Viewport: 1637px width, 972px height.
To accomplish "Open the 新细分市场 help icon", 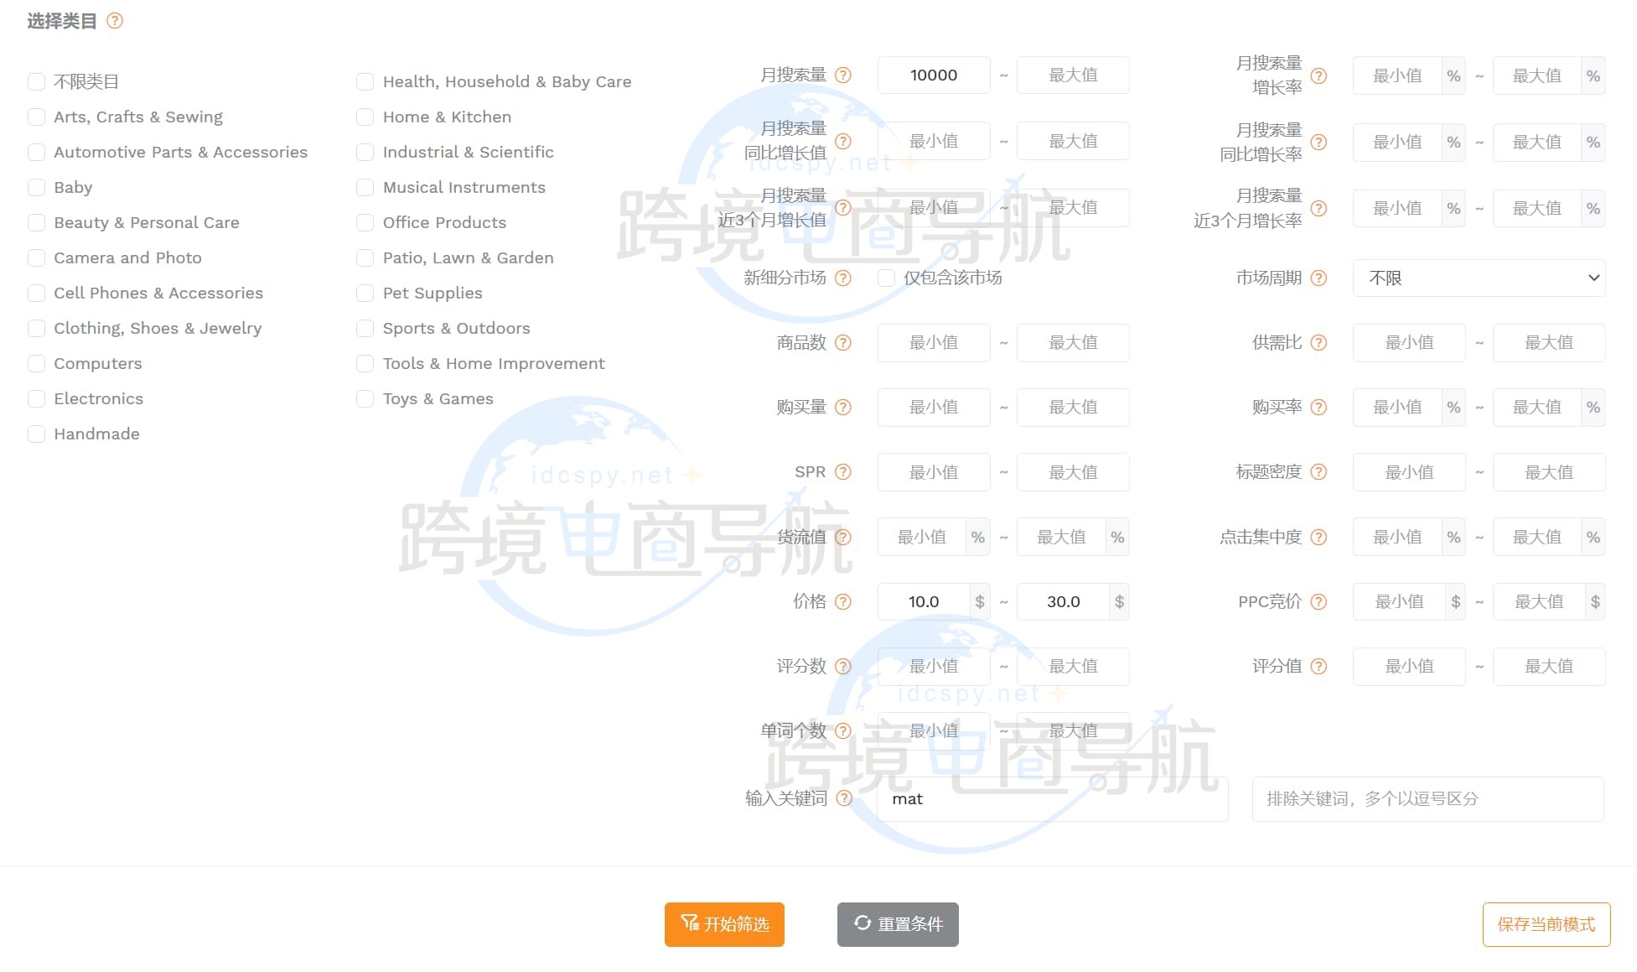I will (x=844, y=278).
